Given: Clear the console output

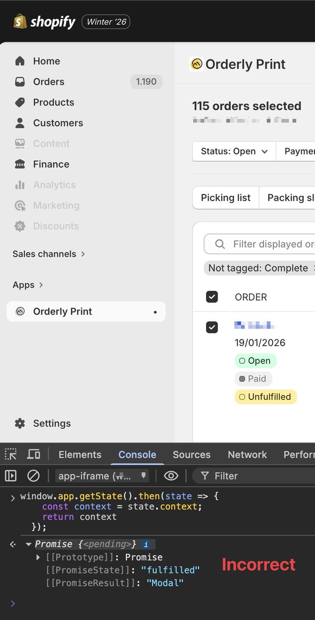Looking at the screenshot, I should (34, 476).
